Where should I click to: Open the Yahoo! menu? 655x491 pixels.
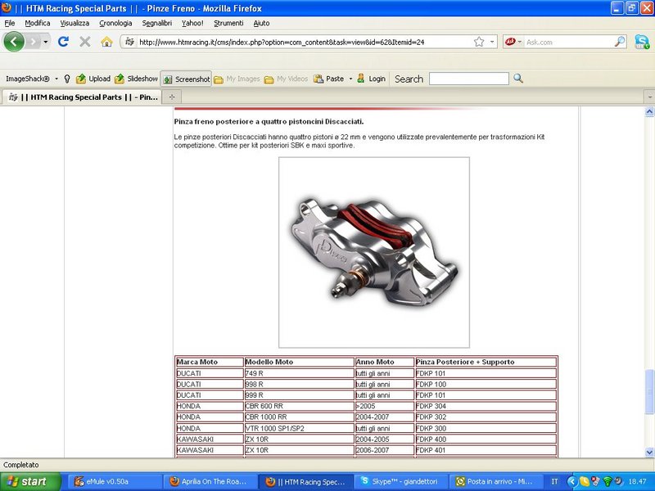[192, 23]
